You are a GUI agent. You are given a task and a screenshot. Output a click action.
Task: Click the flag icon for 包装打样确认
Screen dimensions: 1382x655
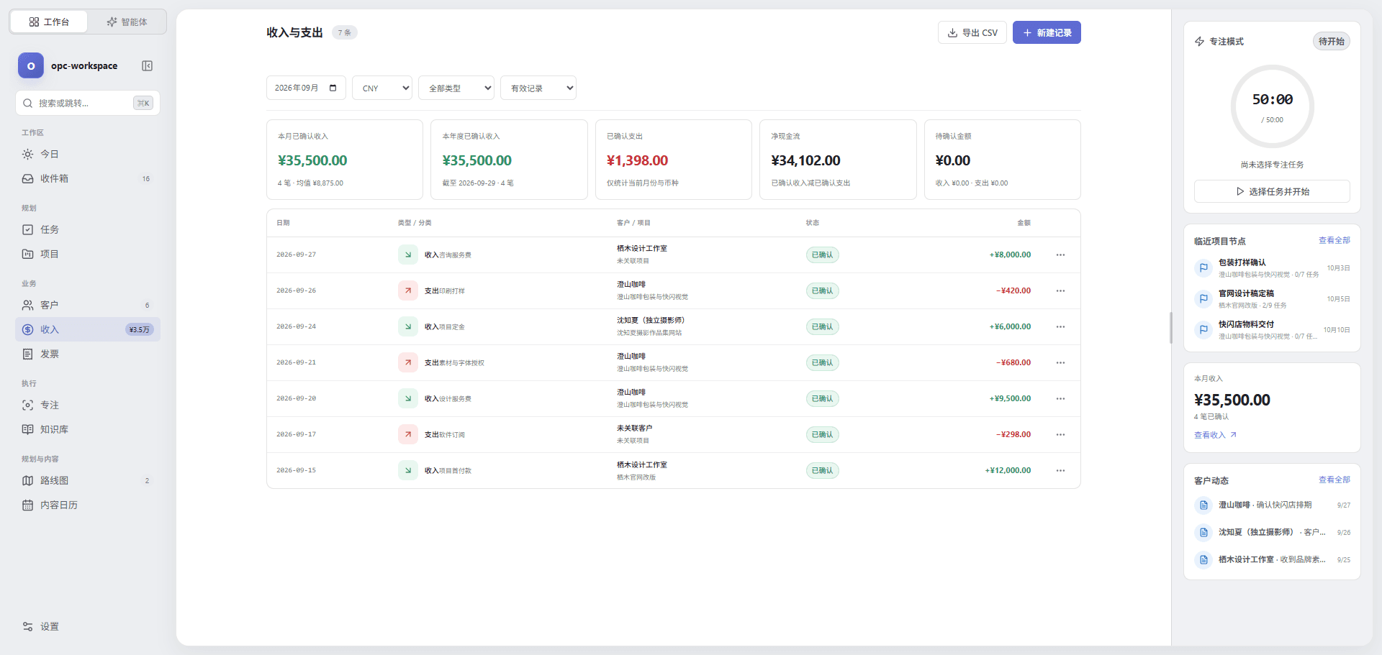tap(1203, 268)
